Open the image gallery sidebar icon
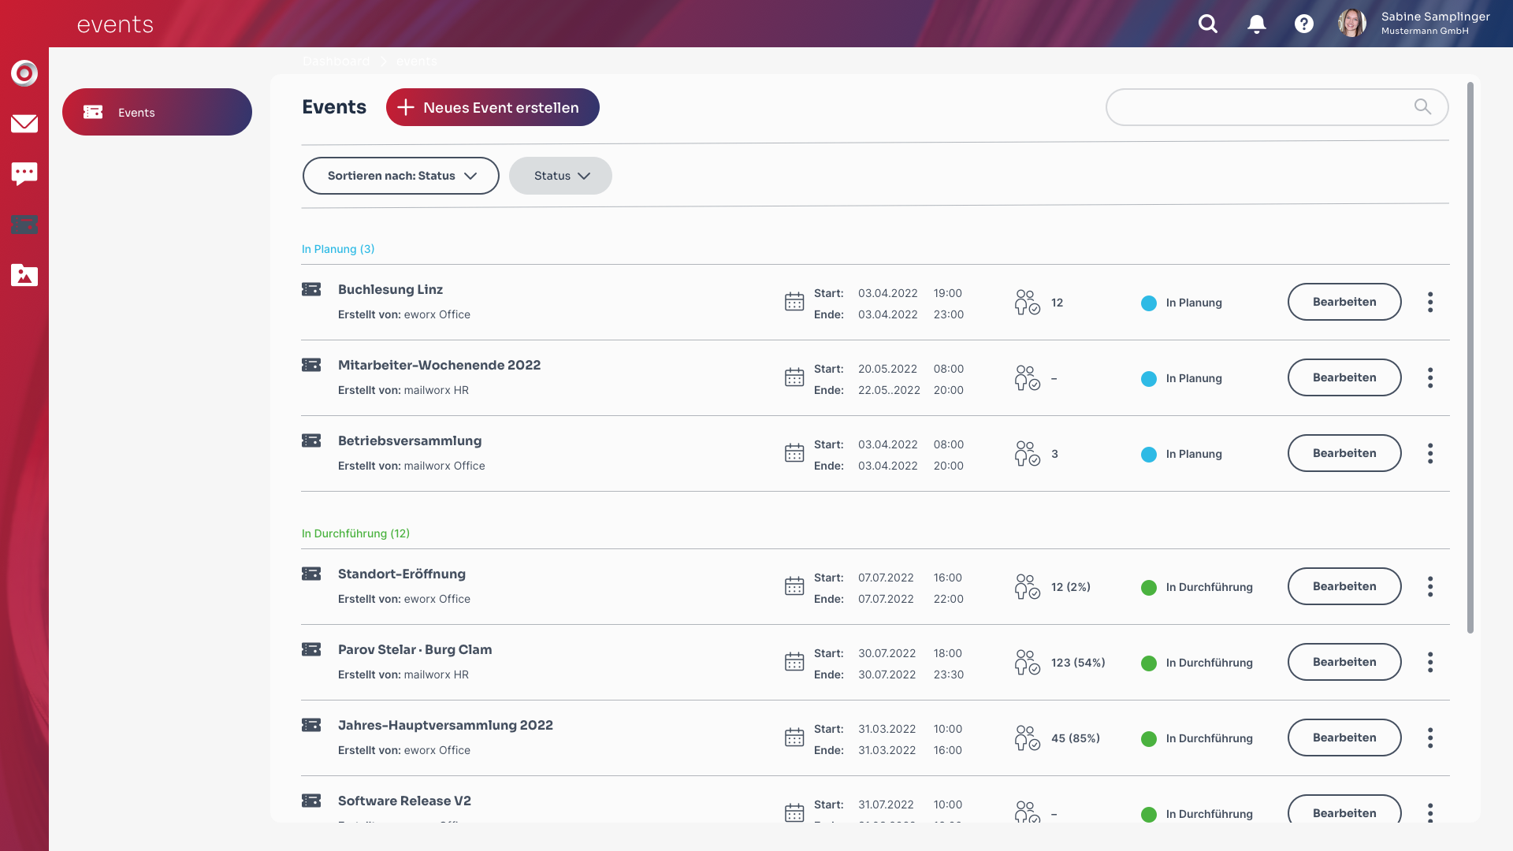The width and height of the screenshot is (1513, 851). [x=24, y=275]
